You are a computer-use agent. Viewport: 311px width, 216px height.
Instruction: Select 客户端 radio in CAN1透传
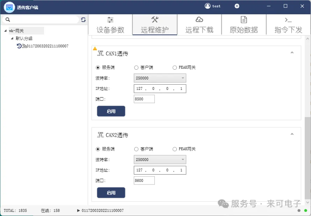tap(136, 67)
